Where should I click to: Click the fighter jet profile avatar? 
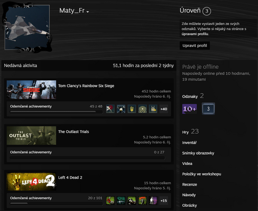point(27,28)
